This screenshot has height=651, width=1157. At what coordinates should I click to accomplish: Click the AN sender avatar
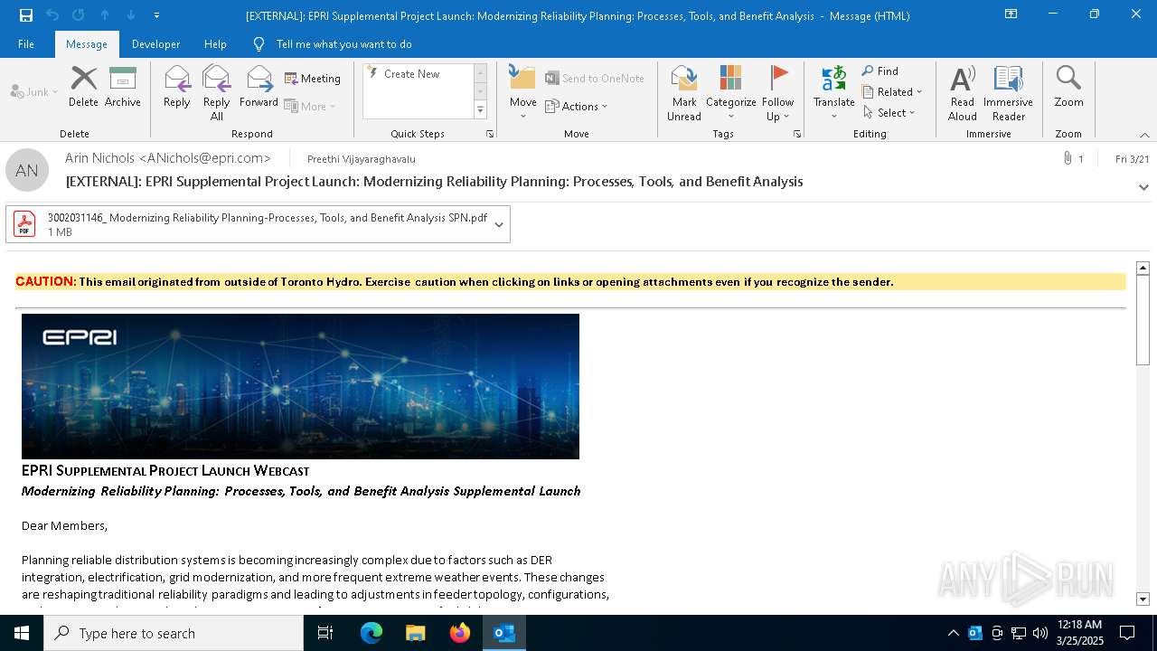coord(27,170)
